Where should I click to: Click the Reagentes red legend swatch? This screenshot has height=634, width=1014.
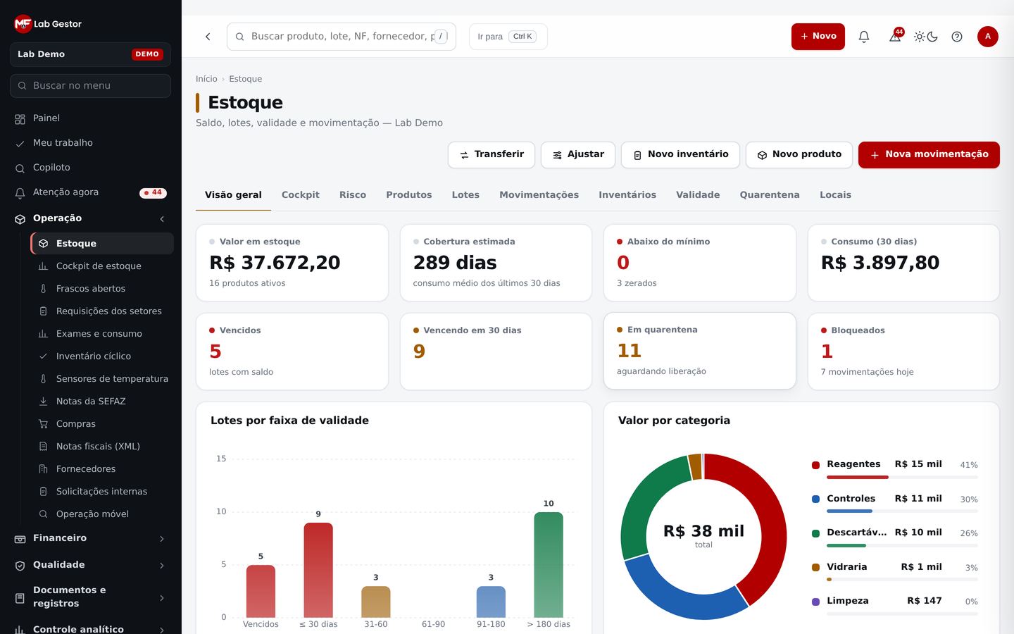click(816, 465)
